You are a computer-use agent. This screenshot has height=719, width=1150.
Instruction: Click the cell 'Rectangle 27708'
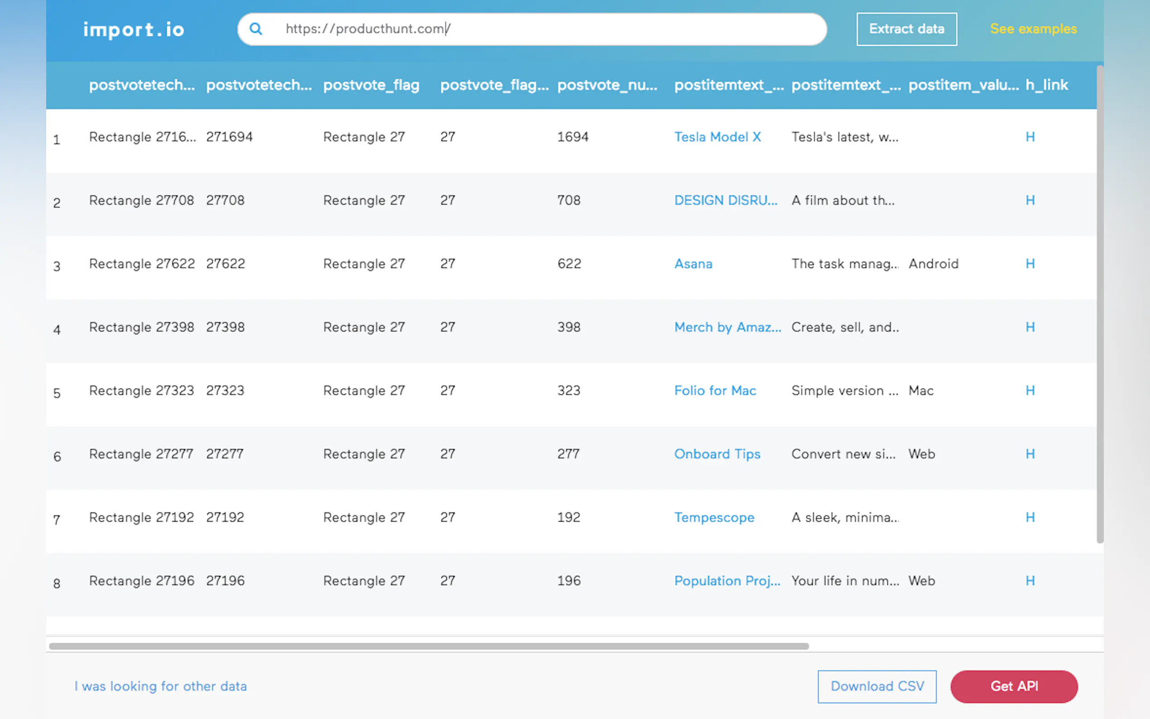[141, 200]
